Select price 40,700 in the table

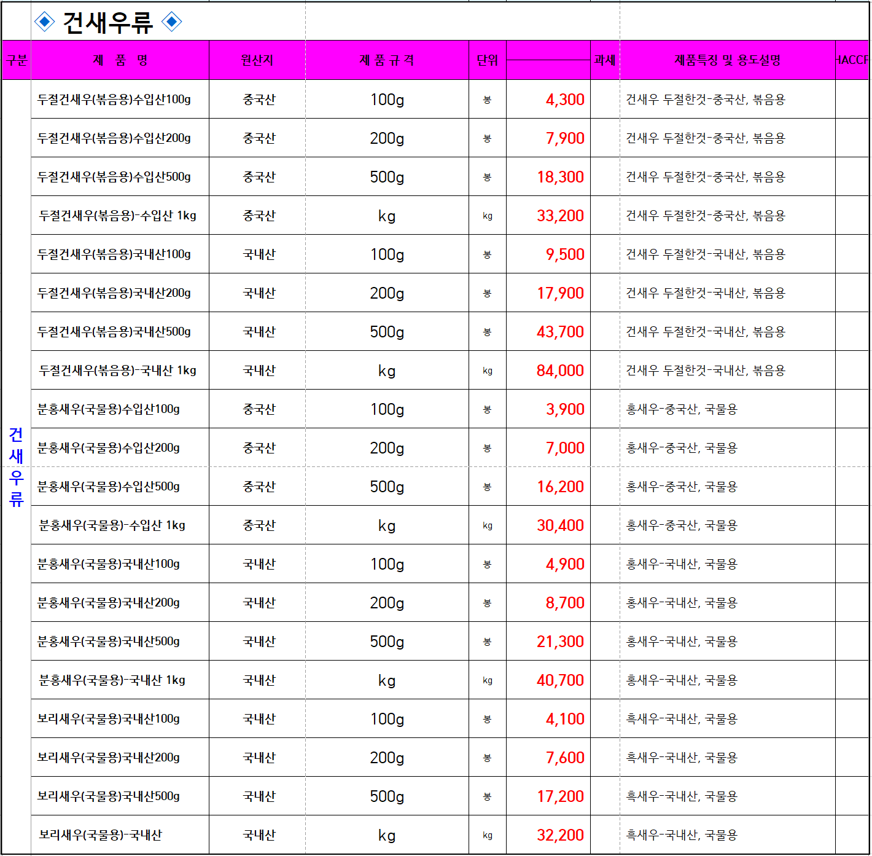tap(548, 680)
